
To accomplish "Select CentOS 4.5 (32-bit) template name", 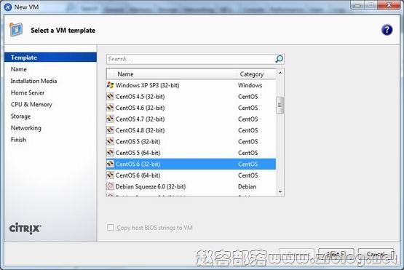I will (x=140, y=97).
